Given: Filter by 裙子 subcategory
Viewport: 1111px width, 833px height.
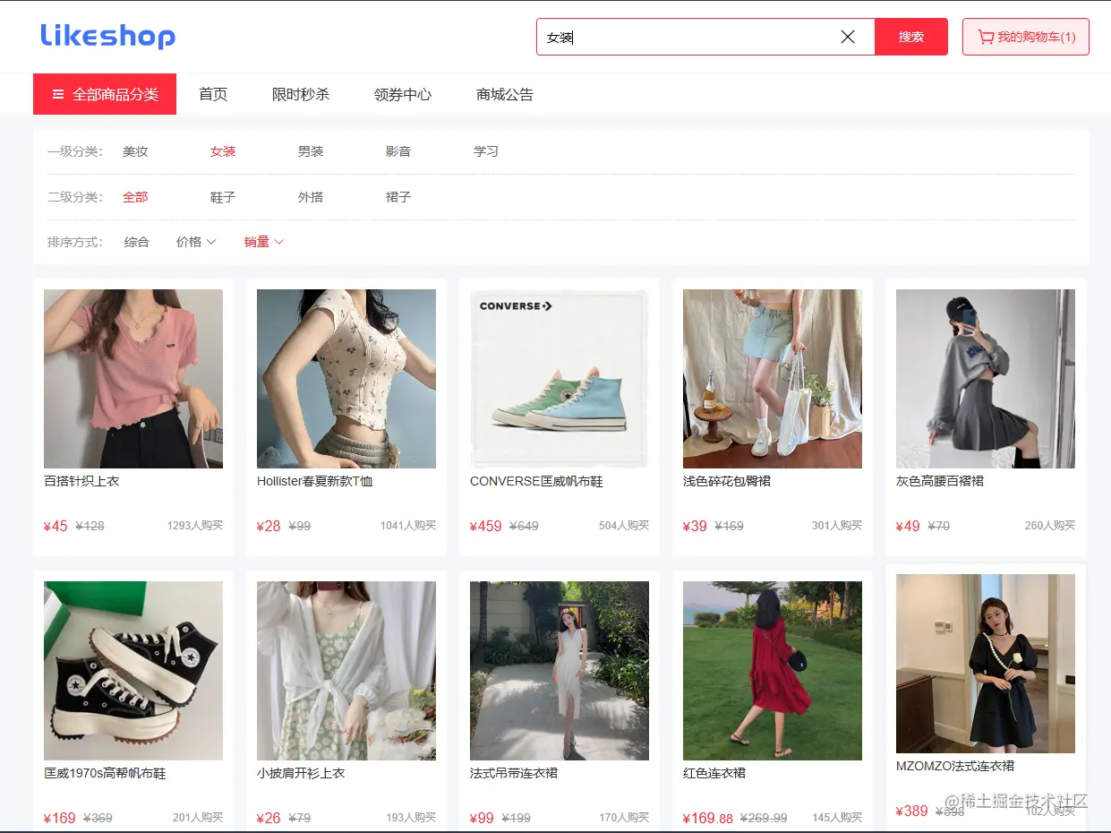Looking at the screenshot, I should click(398, 197).
